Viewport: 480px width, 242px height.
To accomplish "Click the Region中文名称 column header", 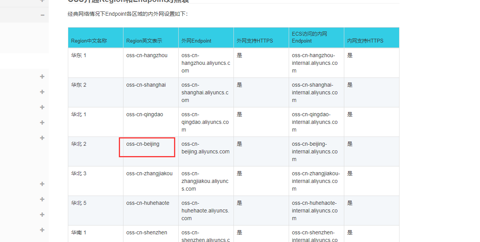I will coord(89,41).
